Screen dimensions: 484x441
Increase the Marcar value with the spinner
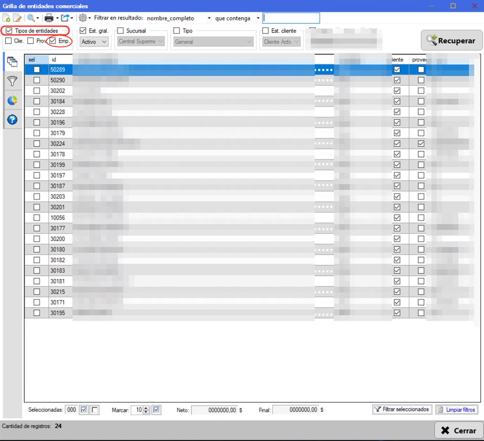coord(146,408)
